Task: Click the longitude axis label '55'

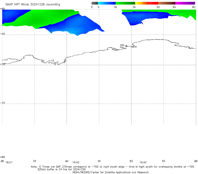Action: pos(163,161)
